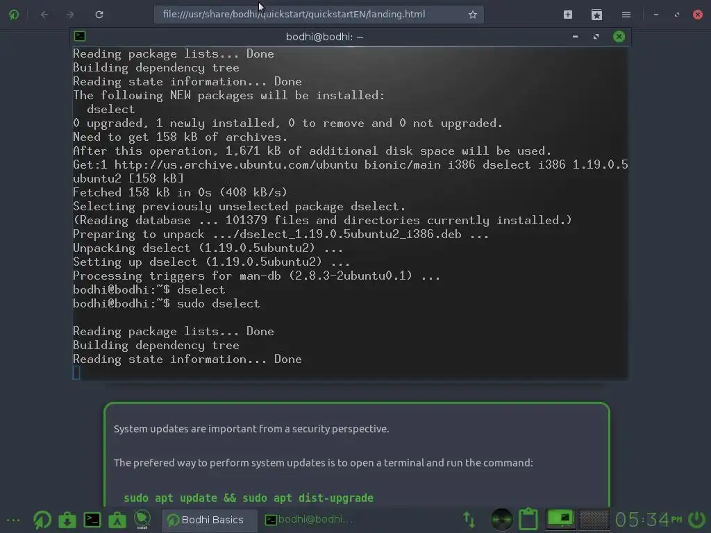Open the Bodhi main menu leaf icon on shelf
The image size is (711, 533).
(x=42, y=520)
